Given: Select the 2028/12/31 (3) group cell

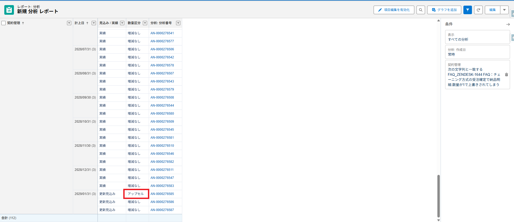Looking at the screenshot, I should pyautogui.click(x=85, y=178).
